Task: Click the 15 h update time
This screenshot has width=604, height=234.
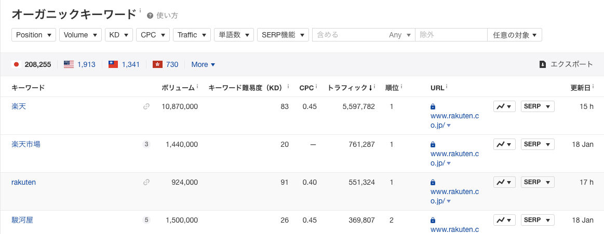Action: tap(586, 106)
